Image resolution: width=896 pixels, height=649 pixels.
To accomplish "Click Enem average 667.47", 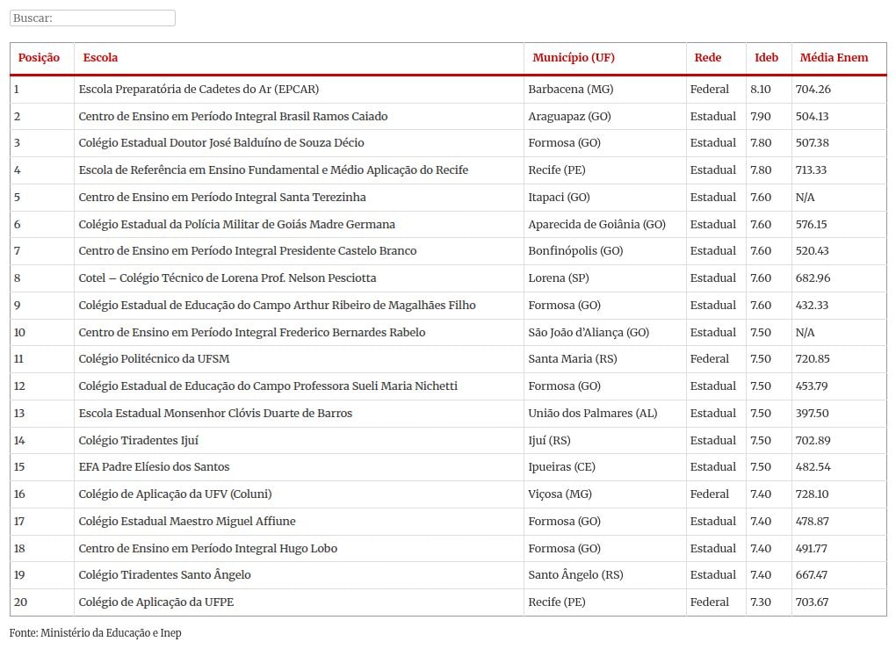I will (x=812, y=574).
